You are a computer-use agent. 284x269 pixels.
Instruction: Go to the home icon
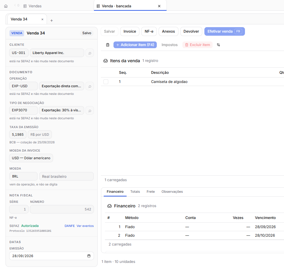(x=6, y=6)
